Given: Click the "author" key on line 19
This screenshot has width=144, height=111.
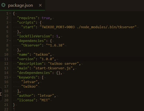Looking at the screenshot, I should (25, 96).
